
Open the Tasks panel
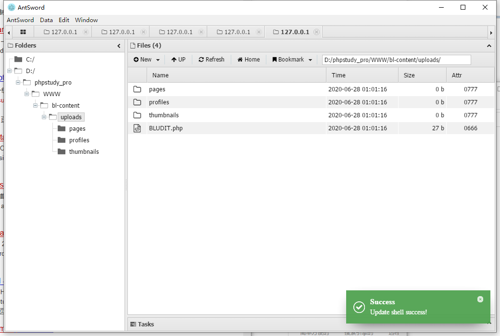coord(142,324)
